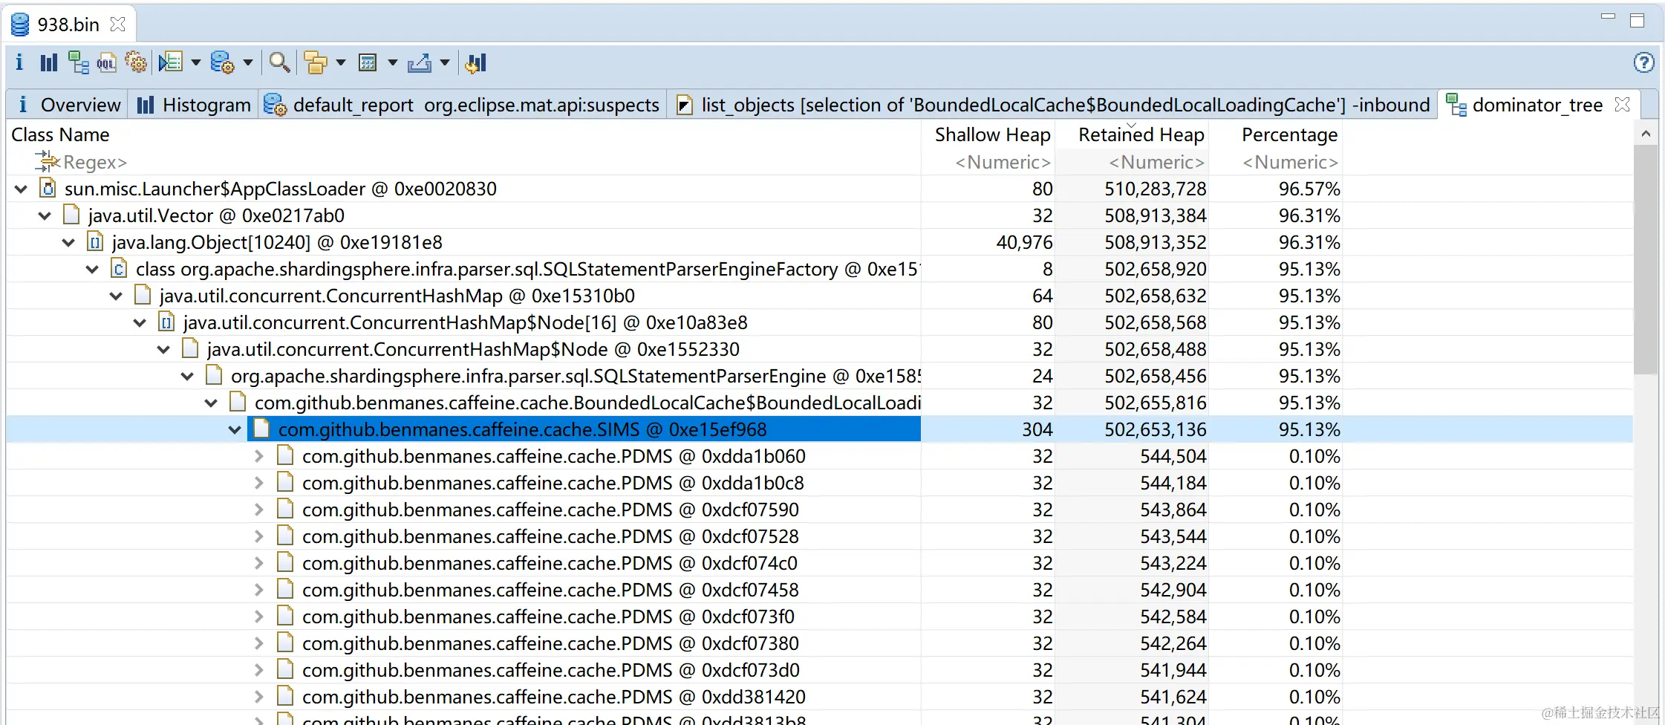Switch to the Histogram tab
This screenshot has height=725, width=1665.
[x=195, y=105]
